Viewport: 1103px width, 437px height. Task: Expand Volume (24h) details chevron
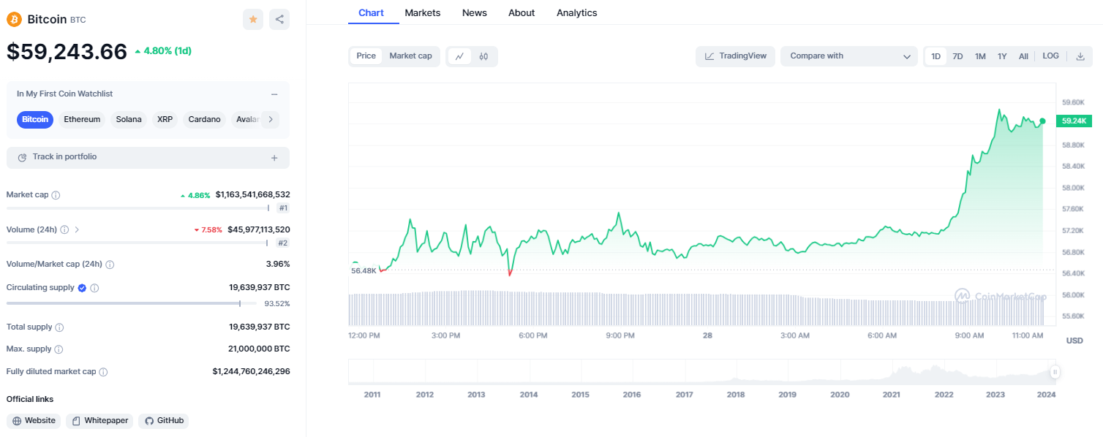click(x=77, y=229)
